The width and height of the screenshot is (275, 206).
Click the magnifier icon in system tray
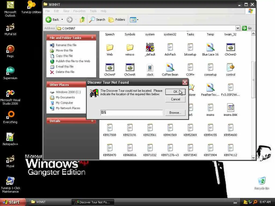[x=255, y=202]
